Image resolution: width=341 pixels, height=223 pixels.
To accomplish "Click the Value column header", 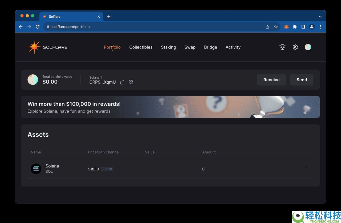I will (150, 152).
